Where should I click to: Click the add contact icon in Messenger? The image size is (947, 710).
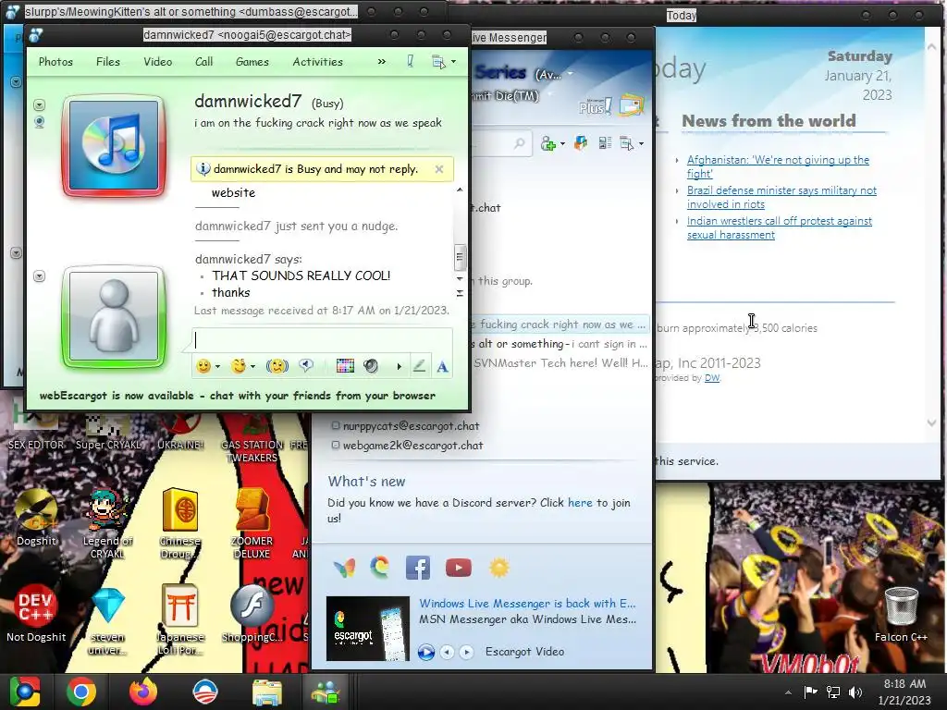(x=548, y=143)
